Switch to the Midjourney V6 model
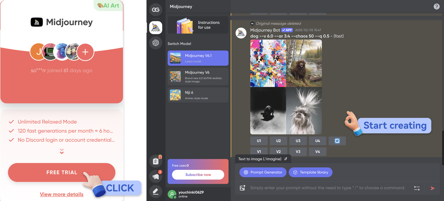The image size is (444, 201). pos(198,76)
